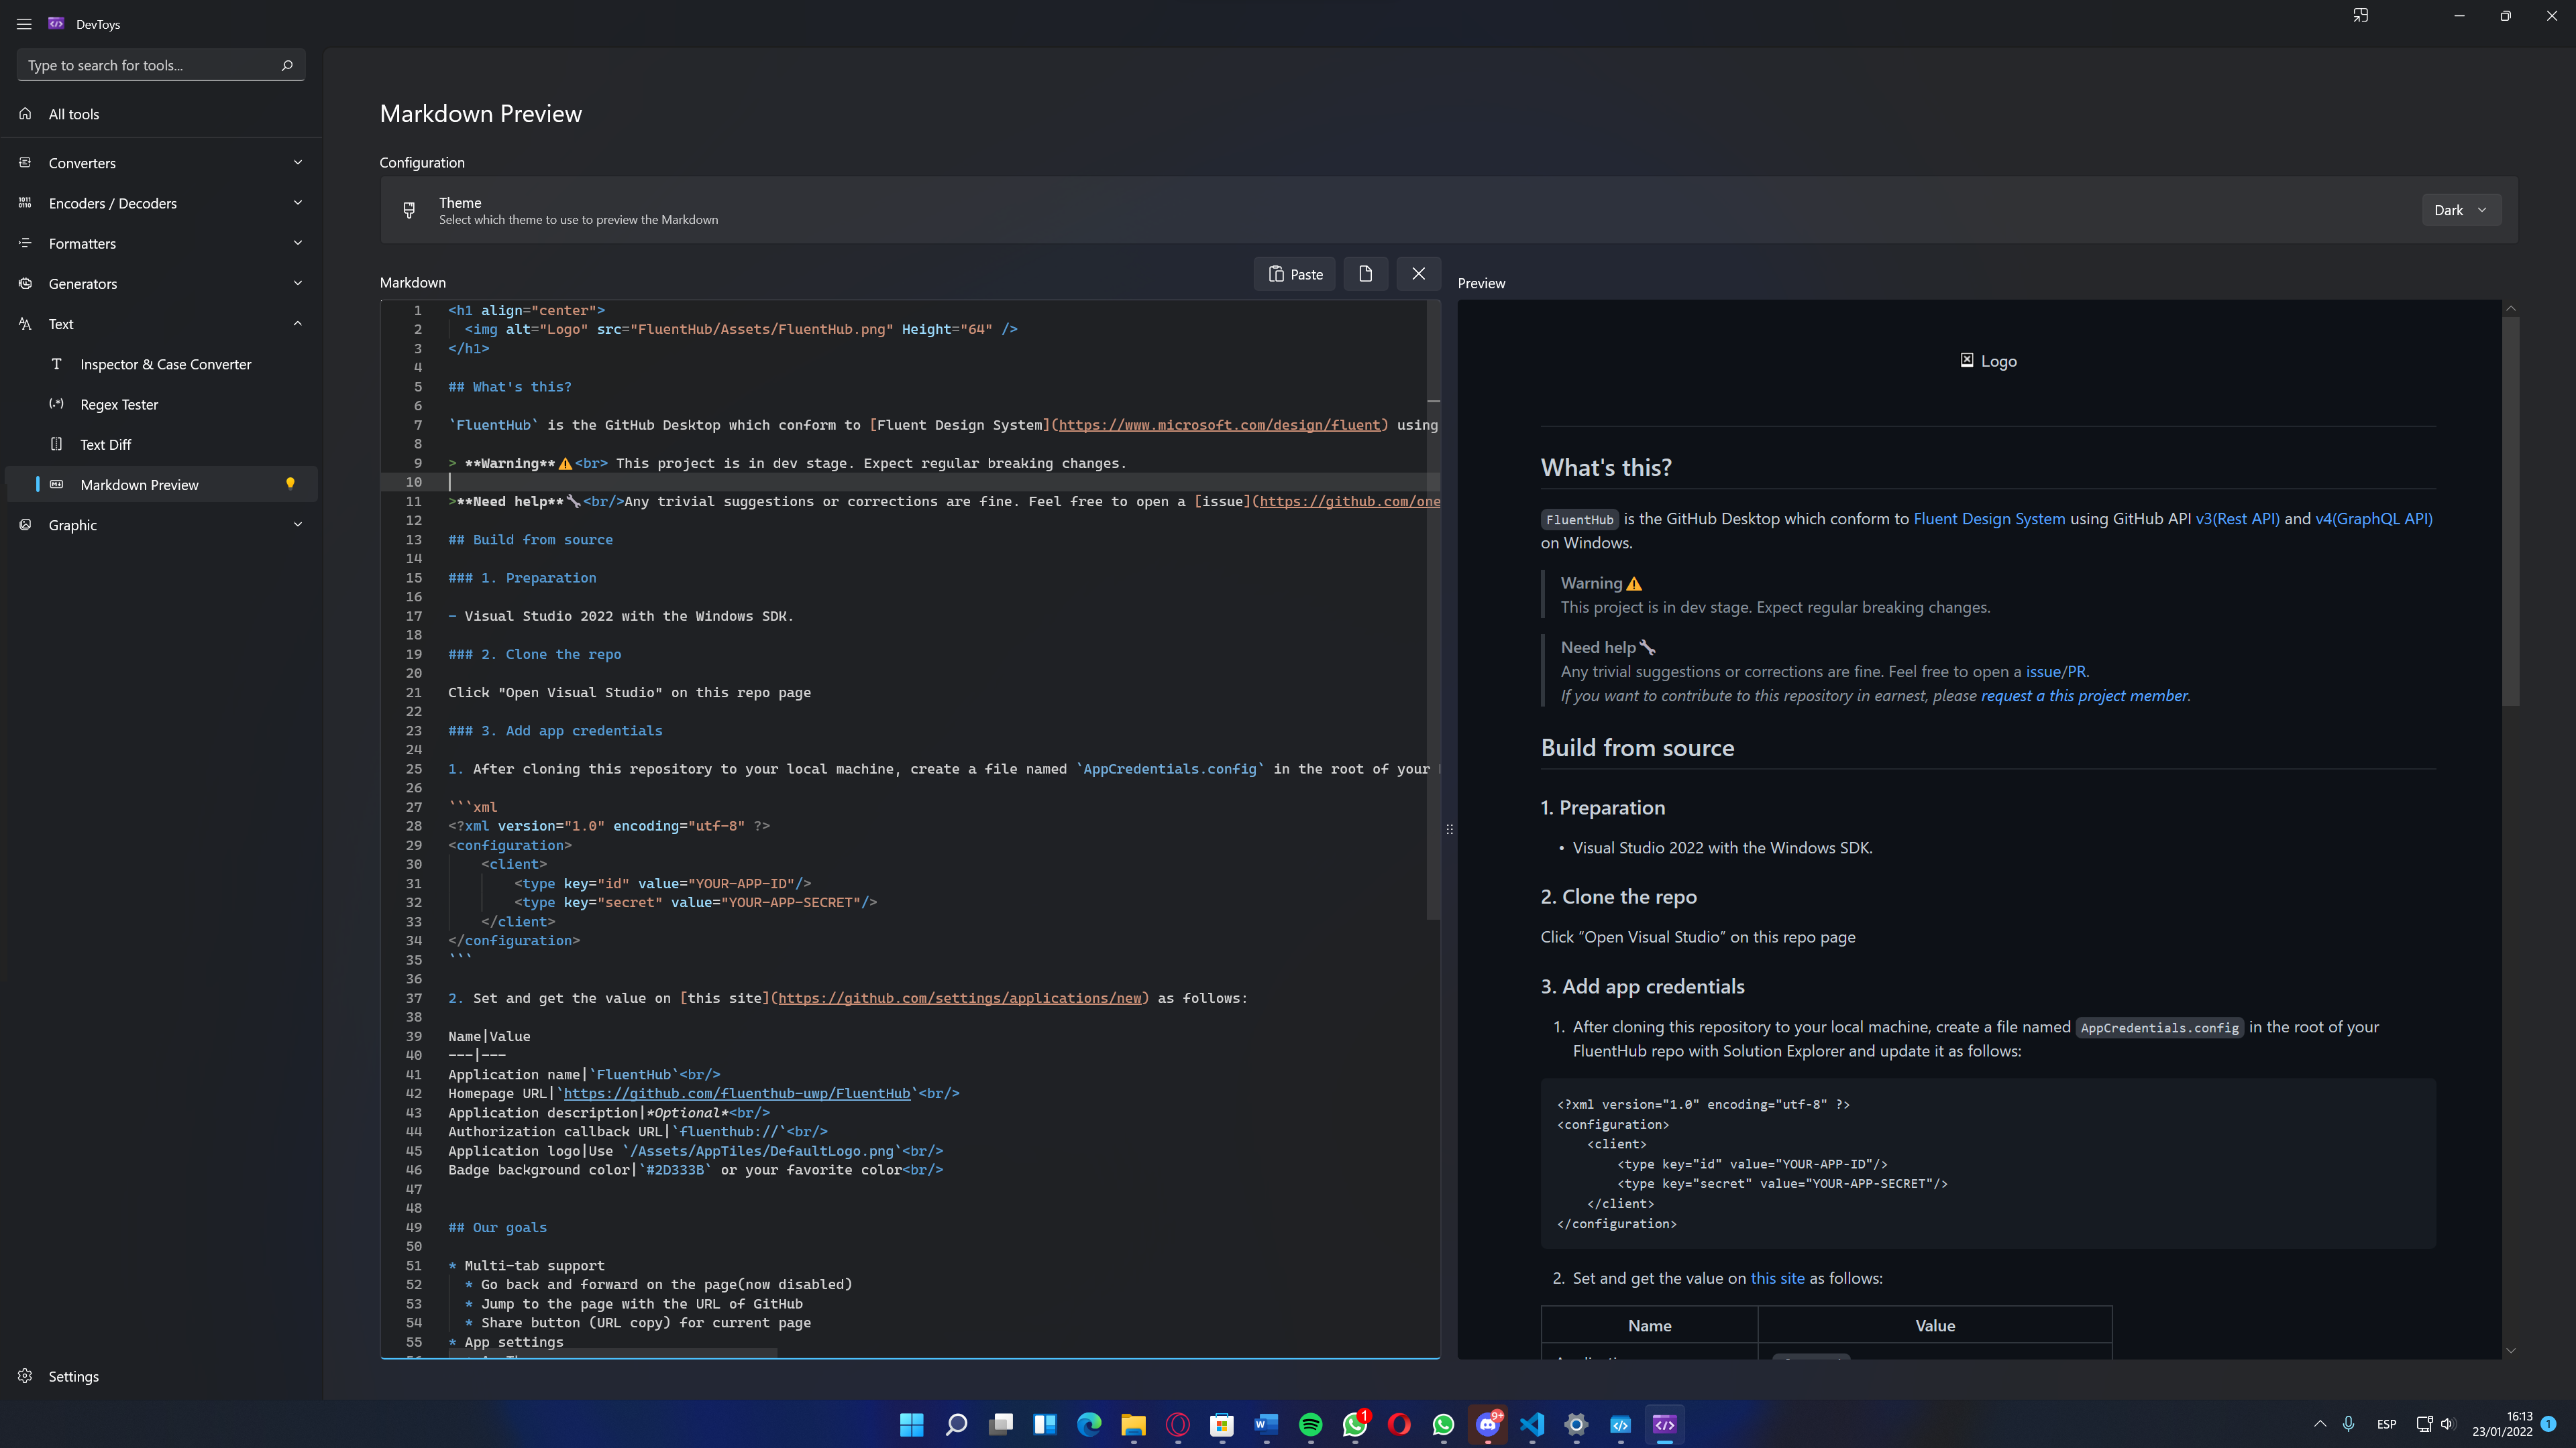The height and width of the screenshot is (1448, 2576).
Task: Open Inspector & Case Converter
Action: tap(166, 364)
